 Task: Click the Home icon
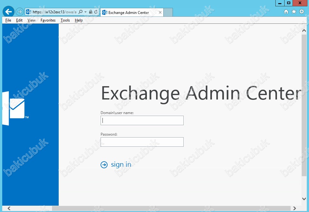coord(286,12)
